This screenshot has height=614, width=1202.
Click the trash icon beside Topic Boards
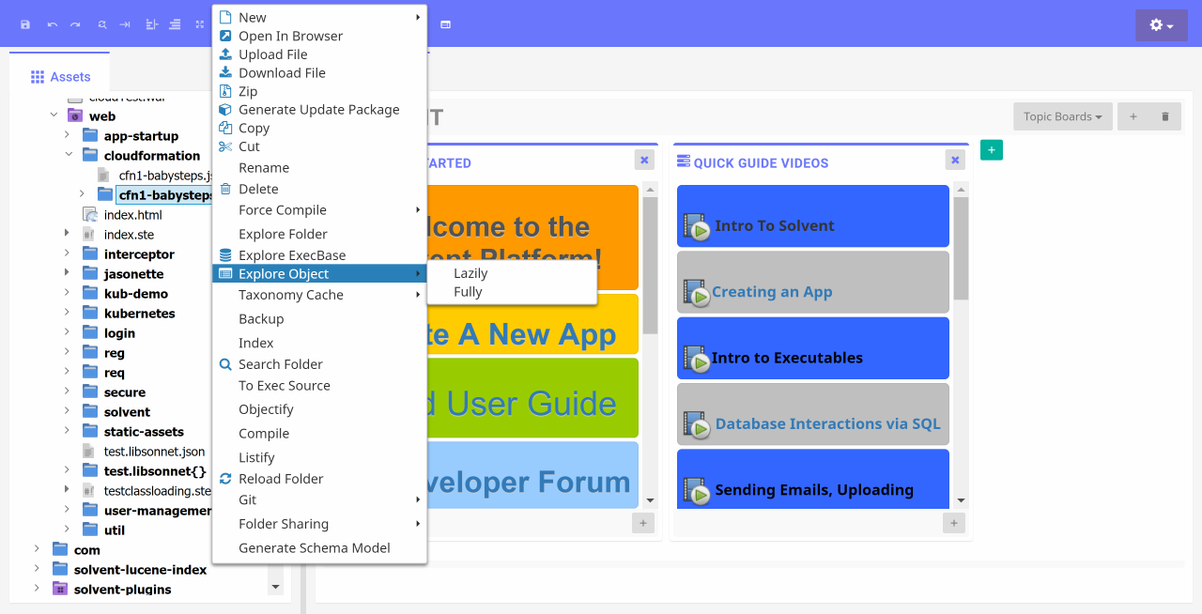1165,116
